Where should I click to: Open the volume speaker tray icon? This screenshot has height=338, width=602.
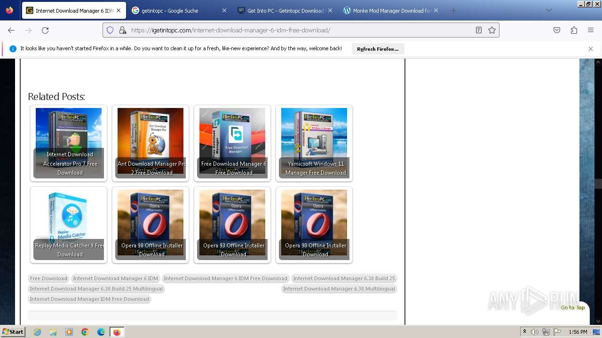click(x=535, y=332)
